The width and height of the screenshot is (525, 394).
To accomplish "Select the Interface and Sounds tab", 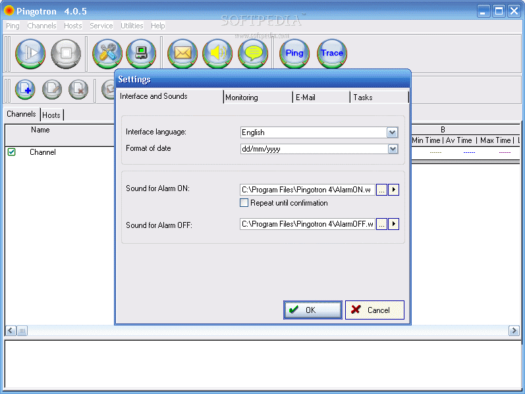I will point(169,96).
